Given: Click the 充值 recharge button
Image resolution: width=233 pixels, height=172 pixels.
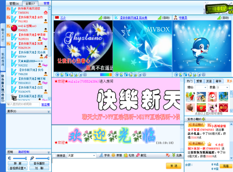Looking at the screenshot, I should coord(226,166).
